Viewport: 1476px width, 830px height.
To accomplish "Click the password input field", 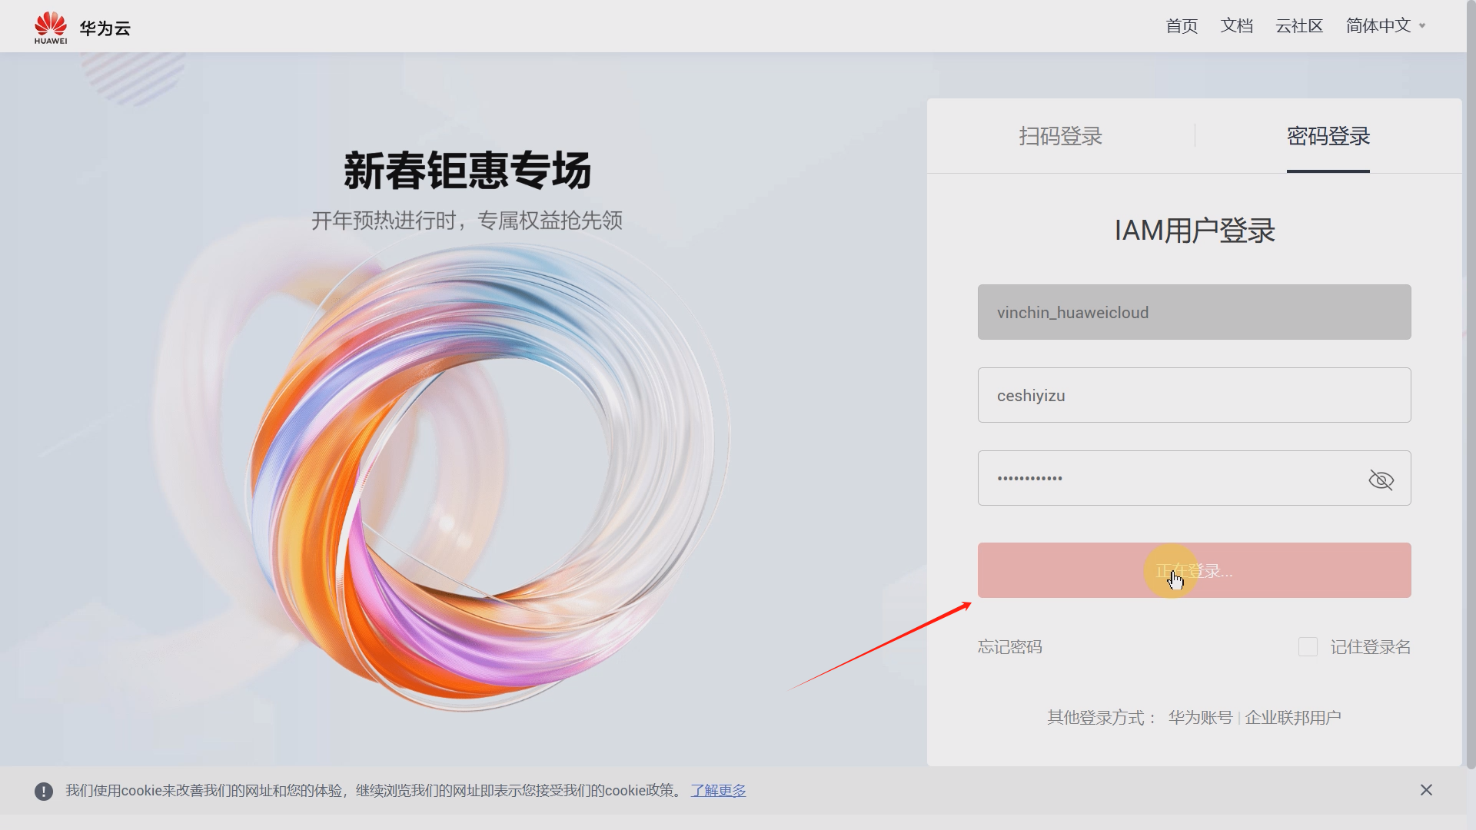I will pos(1168,478).
